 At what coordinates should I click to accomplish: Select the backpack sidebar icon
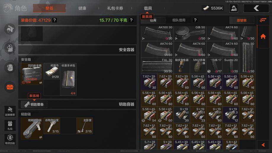click(10, 67)
